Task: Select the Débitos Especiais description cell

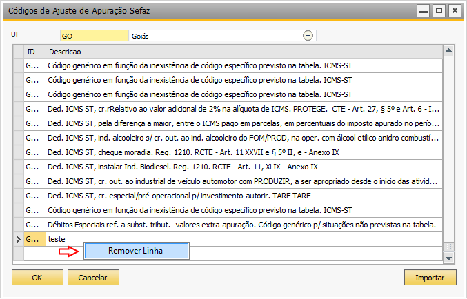Action: point(244,225)
